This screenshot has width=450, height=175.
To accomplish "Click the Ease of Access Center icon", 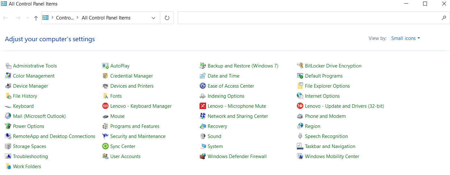I will click(202, 86).
